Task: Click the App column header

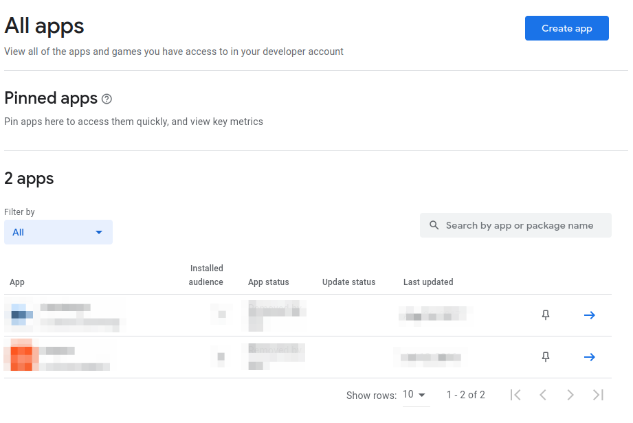Action: point(16,282)
